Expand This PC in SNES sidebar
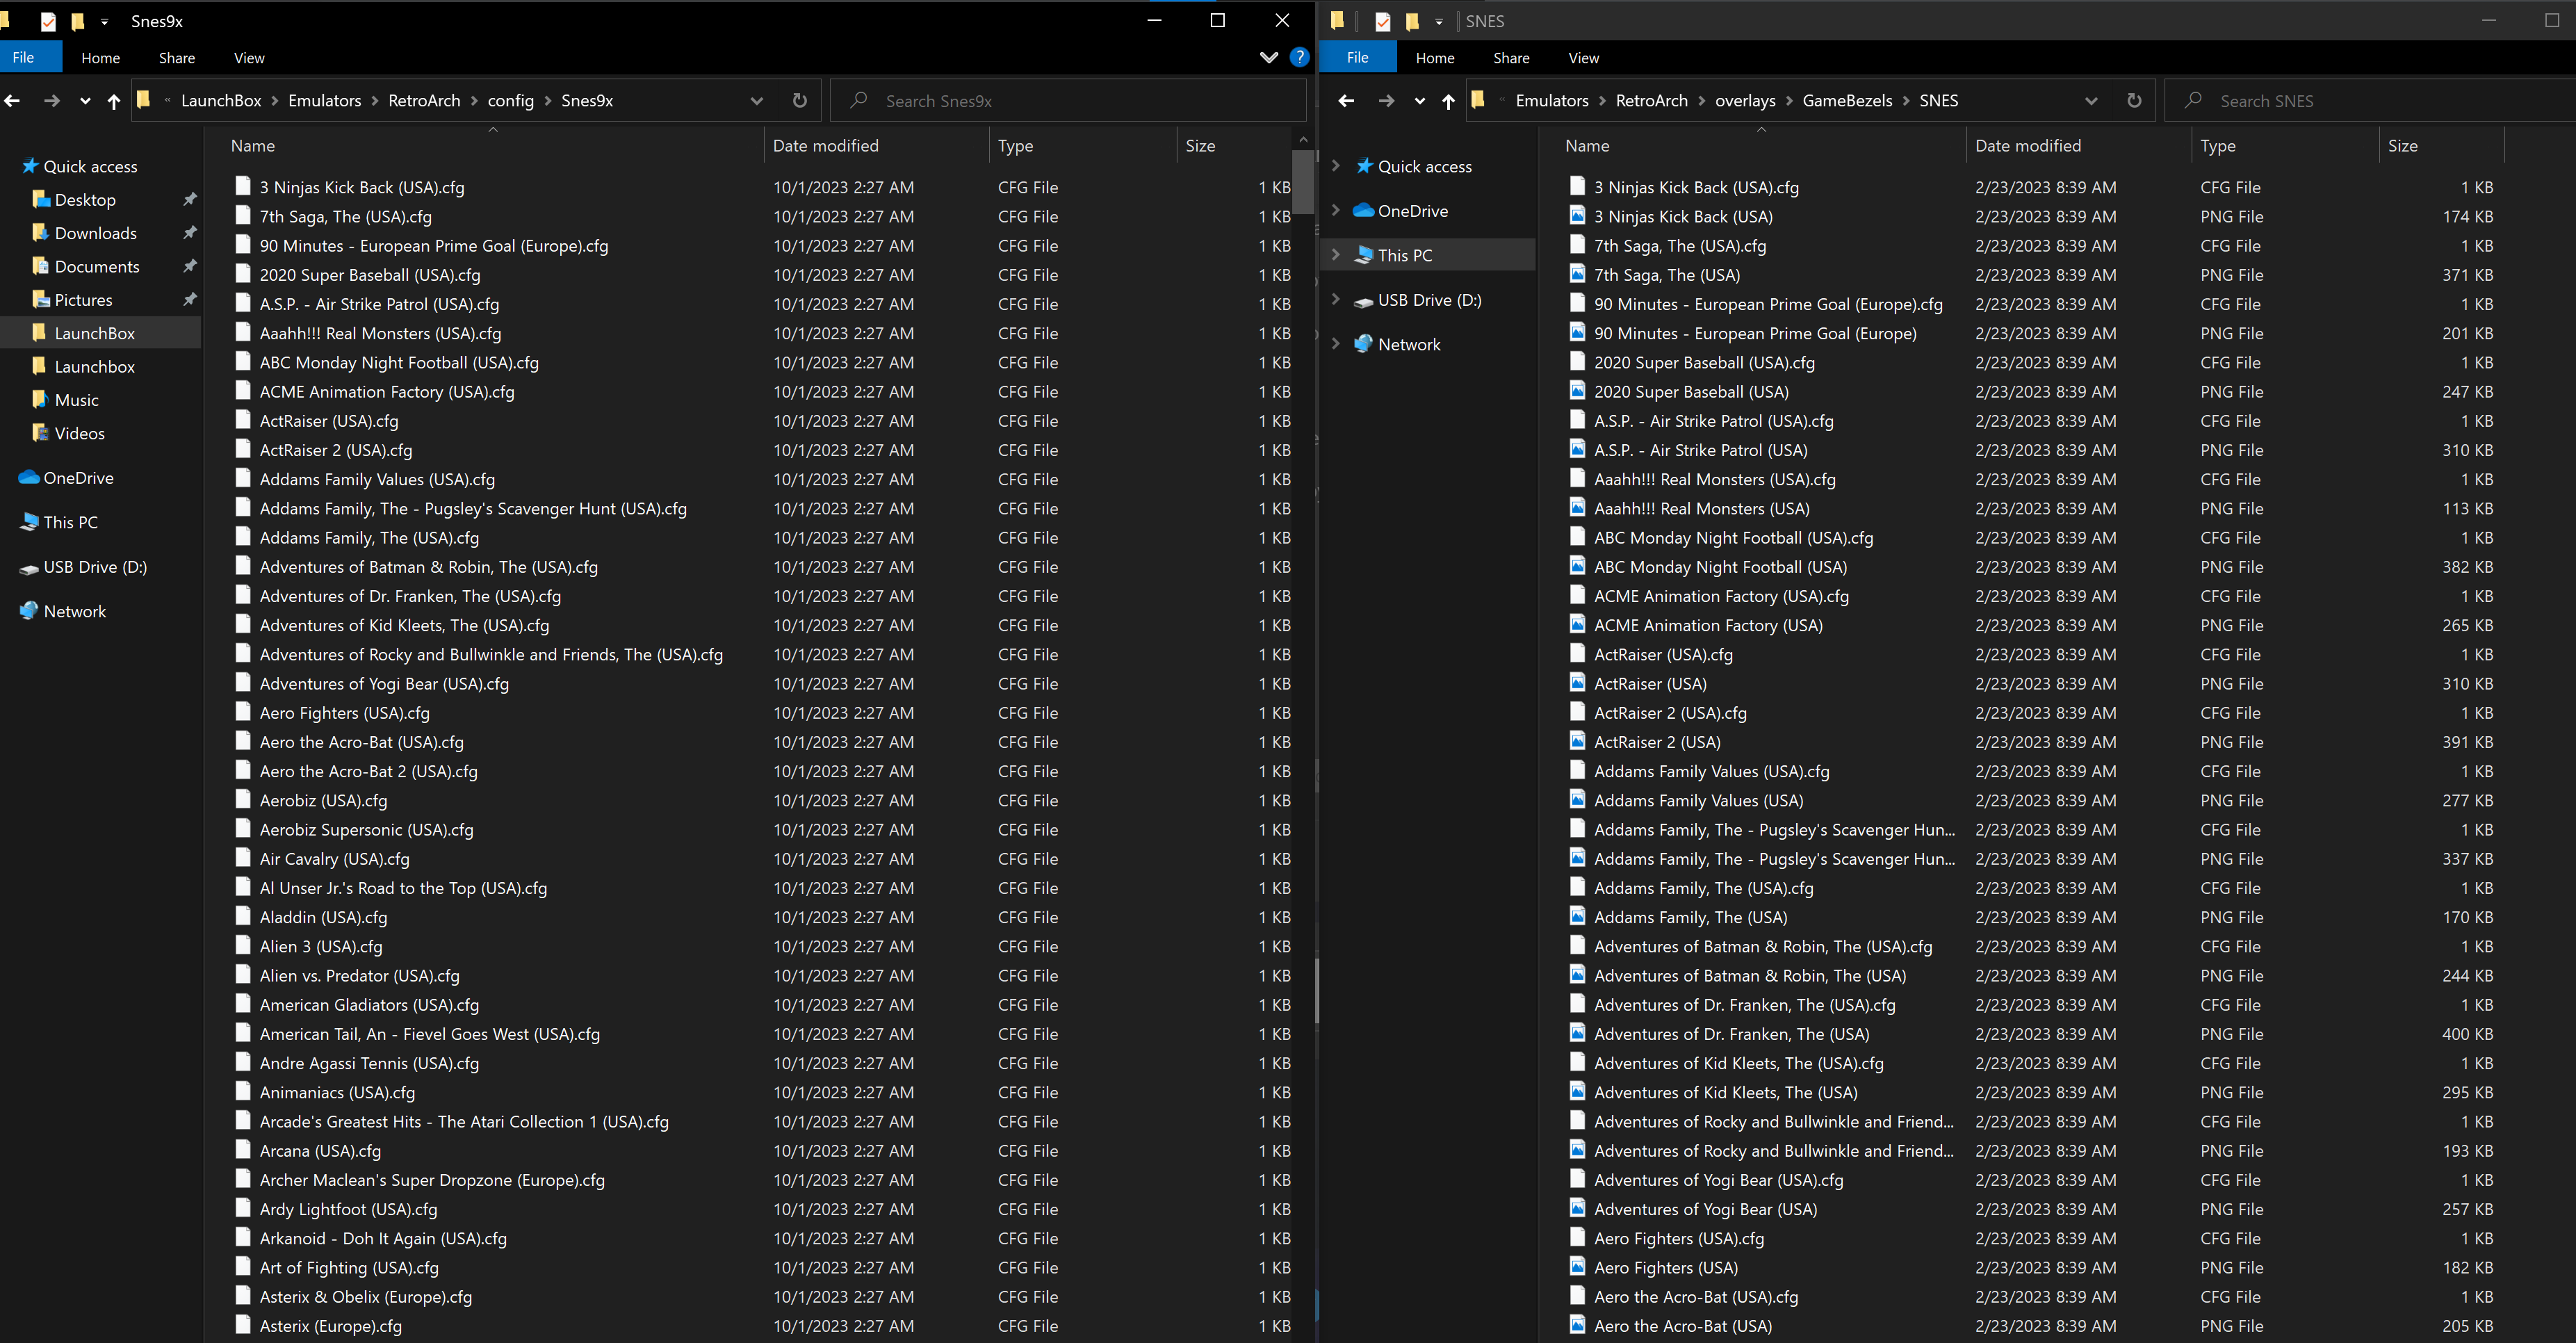The height and width of the screenshot is (1343, 2576). point(1335,255)
